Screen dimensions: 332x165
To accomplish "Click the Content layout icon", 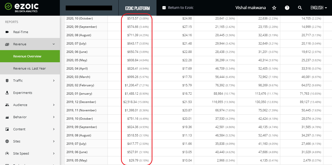I will click(7, 129).
